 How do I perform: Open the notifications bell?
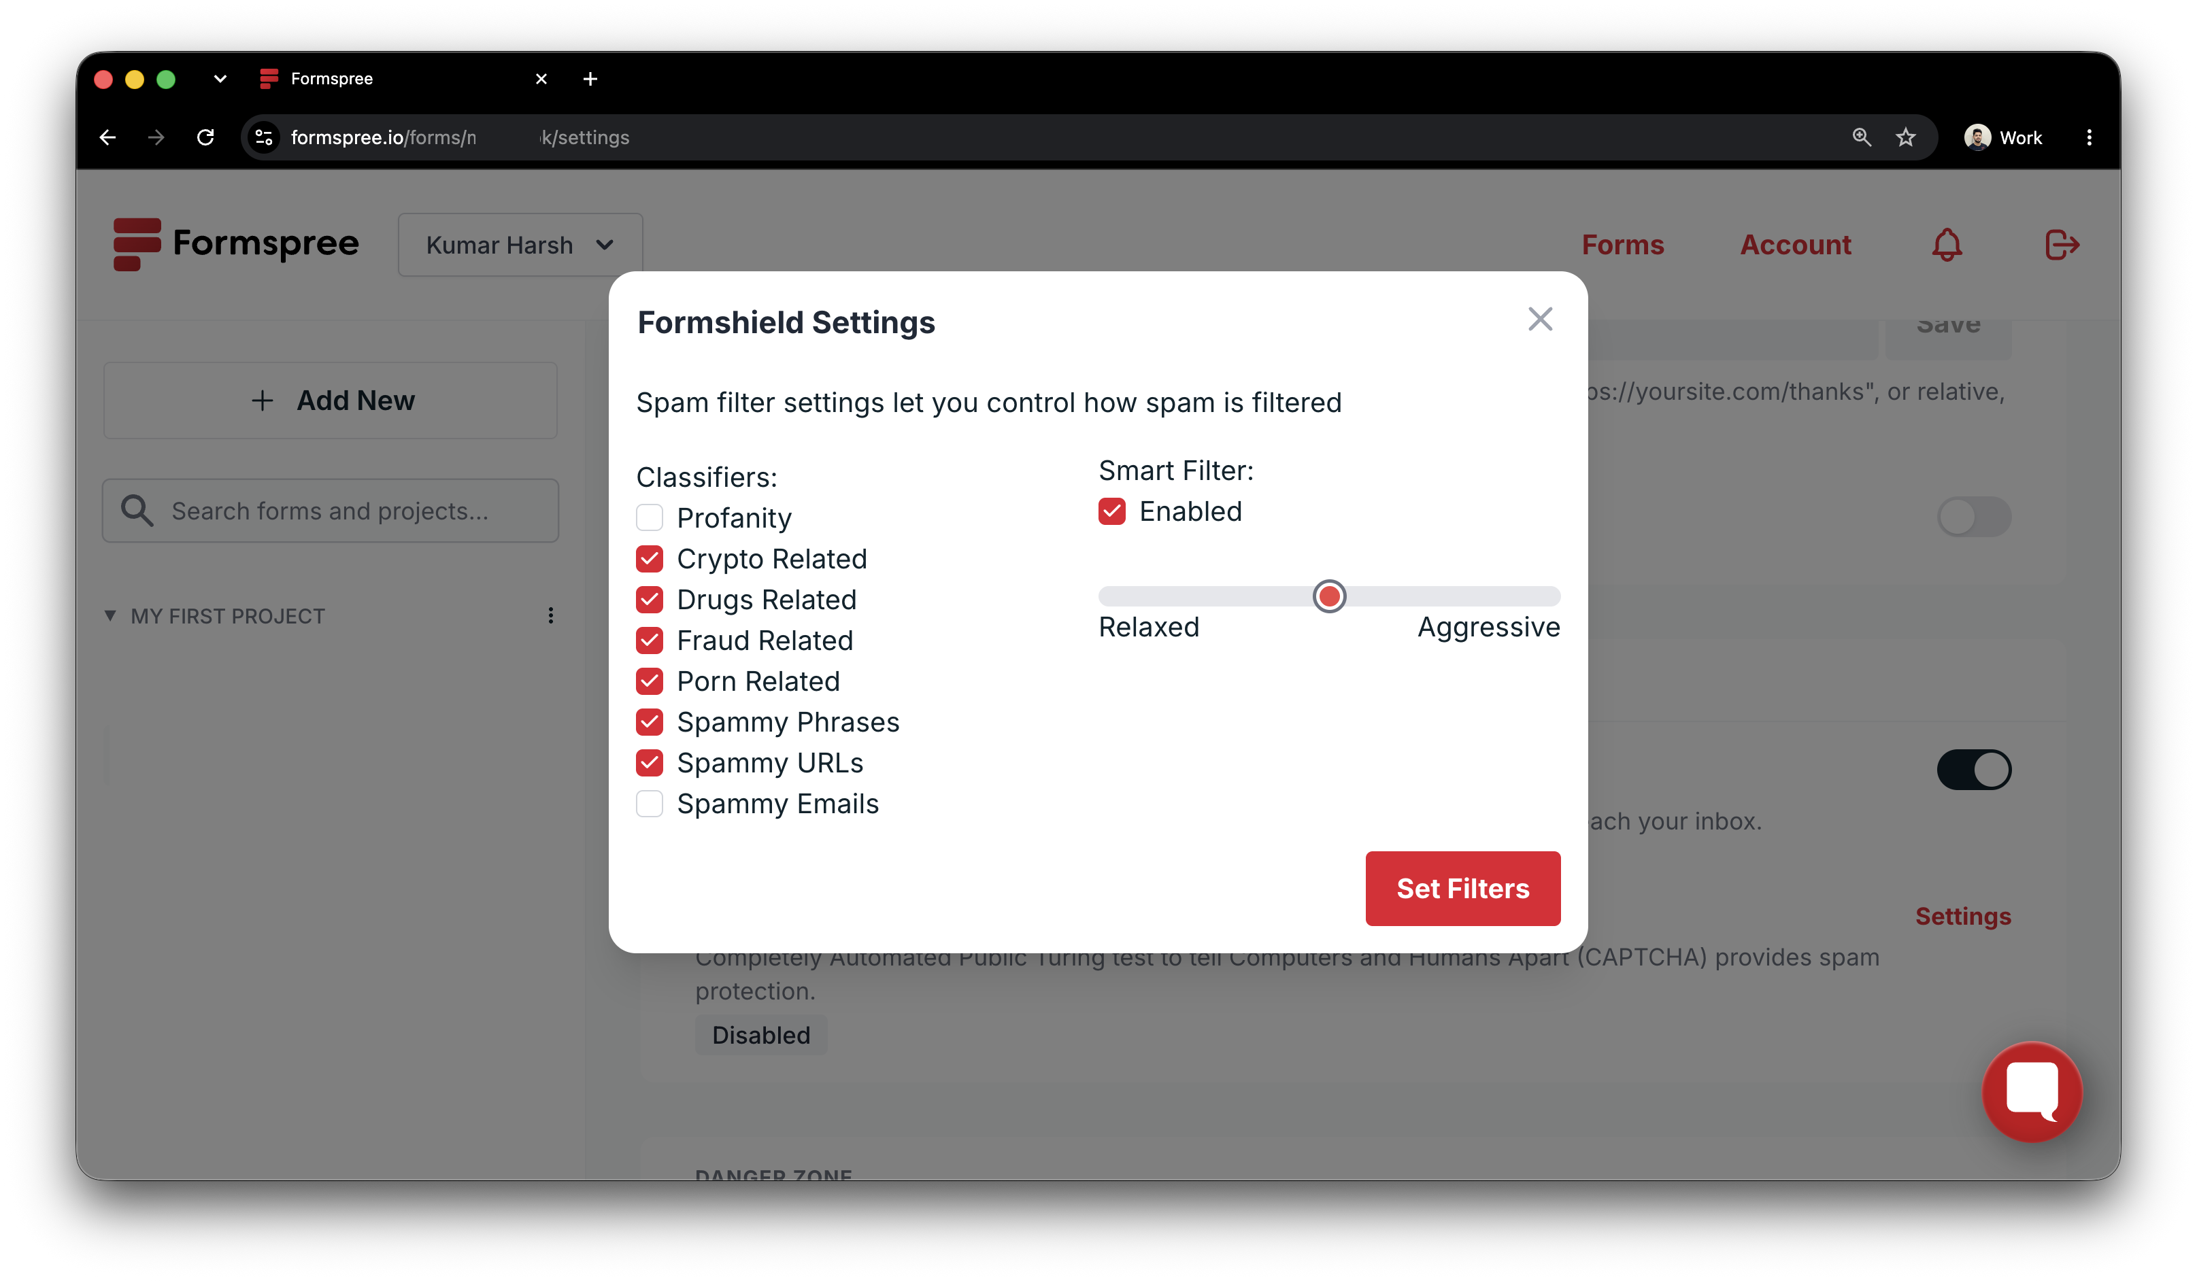1946,245
